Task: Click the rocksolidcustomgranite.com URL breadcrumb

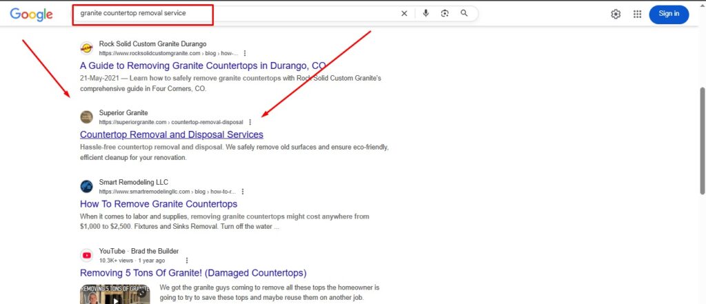Action: 168,53
